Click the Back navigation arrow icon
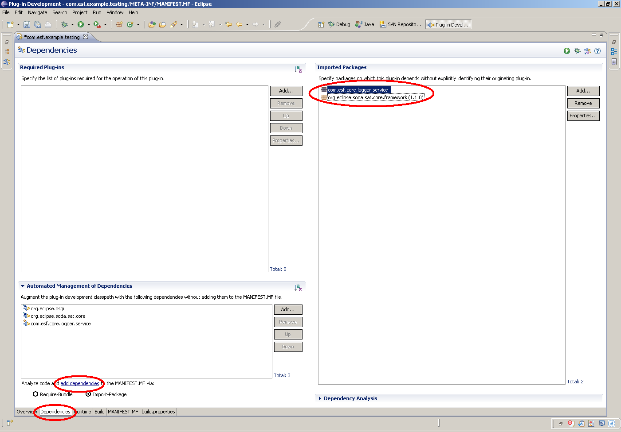The width and height of the screenshot is (621, 432). tap(239, 24)
